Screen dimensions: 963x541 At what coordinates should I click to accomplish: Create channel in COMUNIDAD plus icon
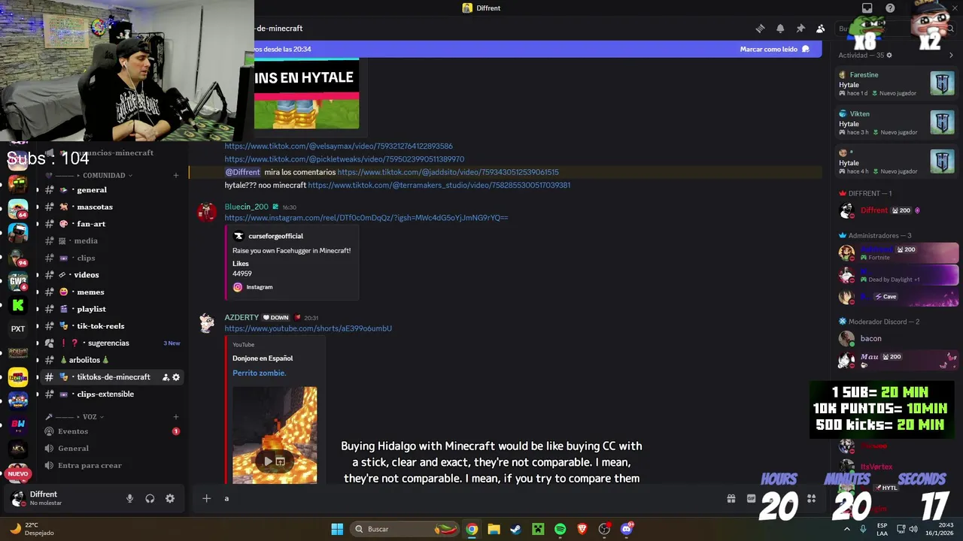pyautogui.click(x=176, y=175)
